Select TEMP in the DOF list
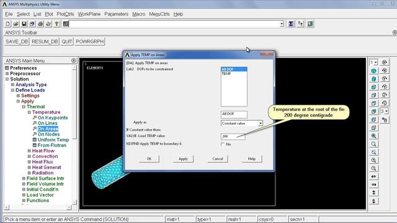This screenshot has height=223, width=397. click(x=234, y=74)
